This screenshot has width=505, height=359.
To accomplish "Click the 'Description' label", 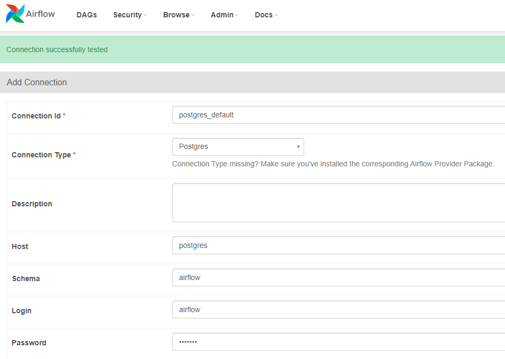I will [32, 204].
